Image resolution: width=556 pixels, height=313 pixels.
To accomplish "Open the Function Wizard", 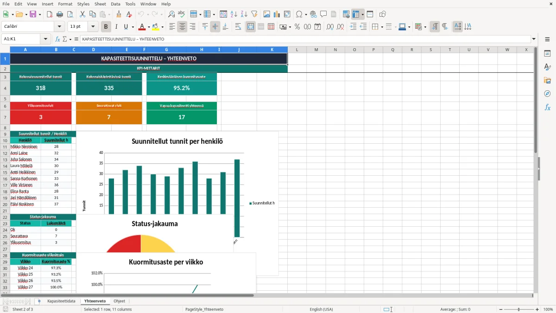I will click(57, 39).
